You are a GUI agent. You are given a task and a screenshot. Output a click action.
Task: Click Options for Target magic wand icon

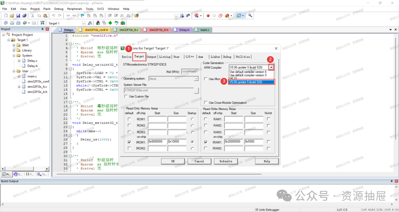pyautogui.click(x=90, y=23)
